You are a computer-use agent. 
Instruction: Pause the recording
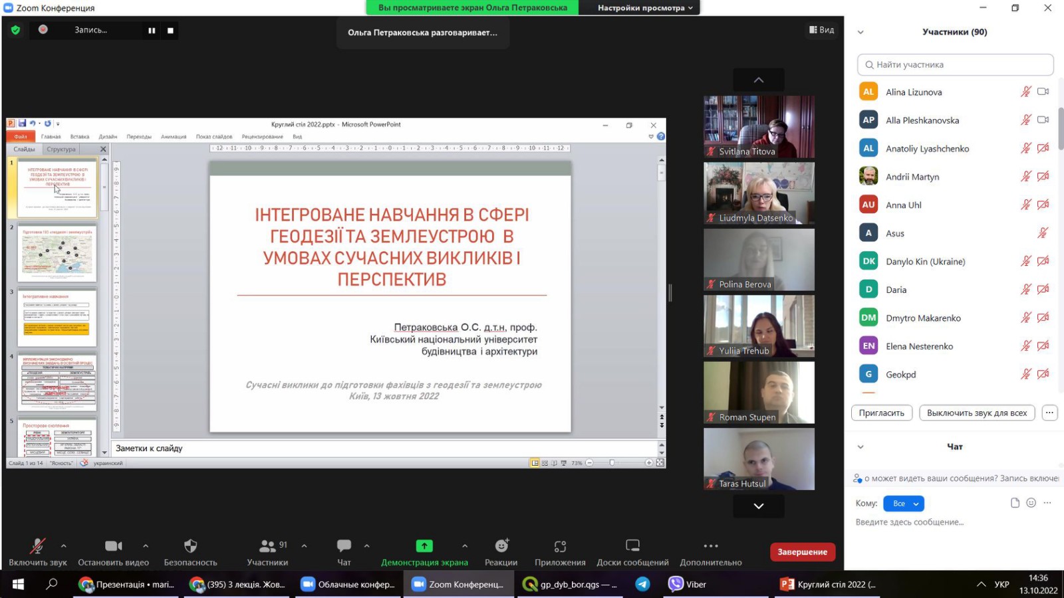point(152,31)
